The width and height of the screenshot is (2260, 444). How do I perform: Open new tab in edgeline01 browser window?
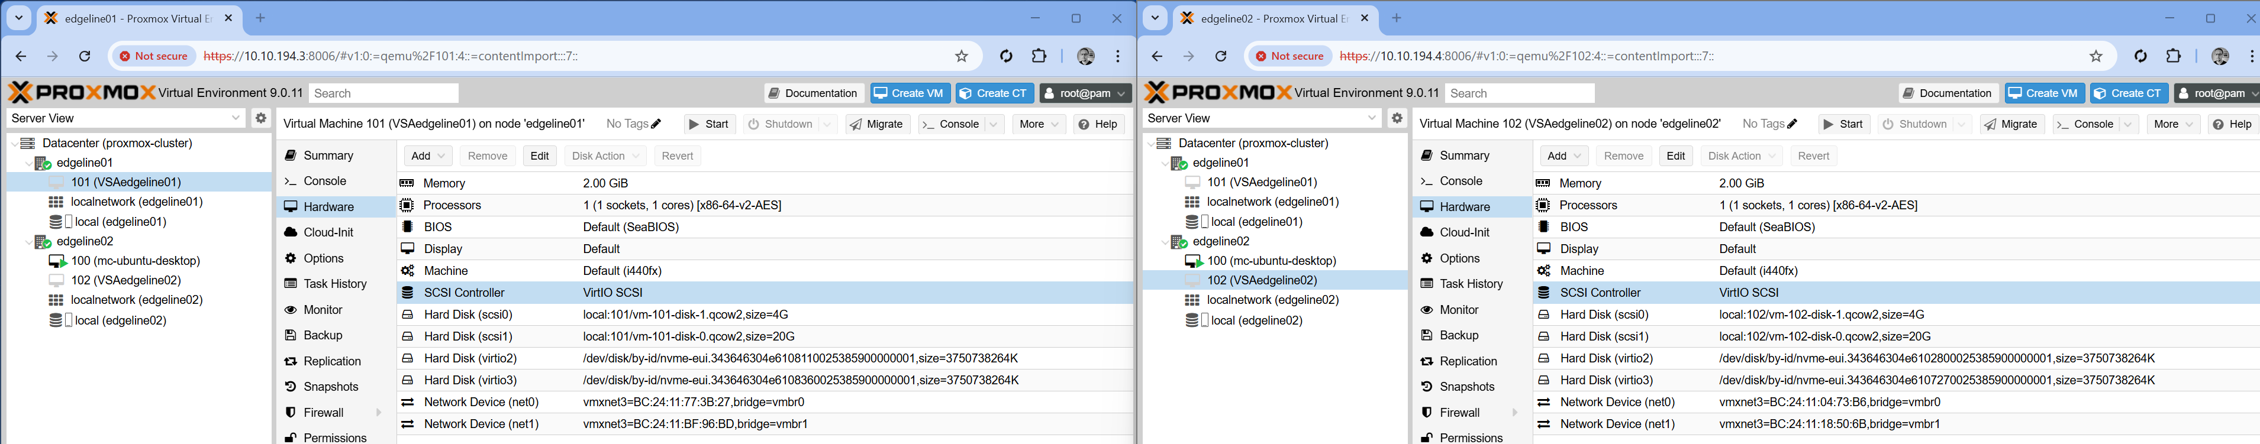click(x=260, y=18)
